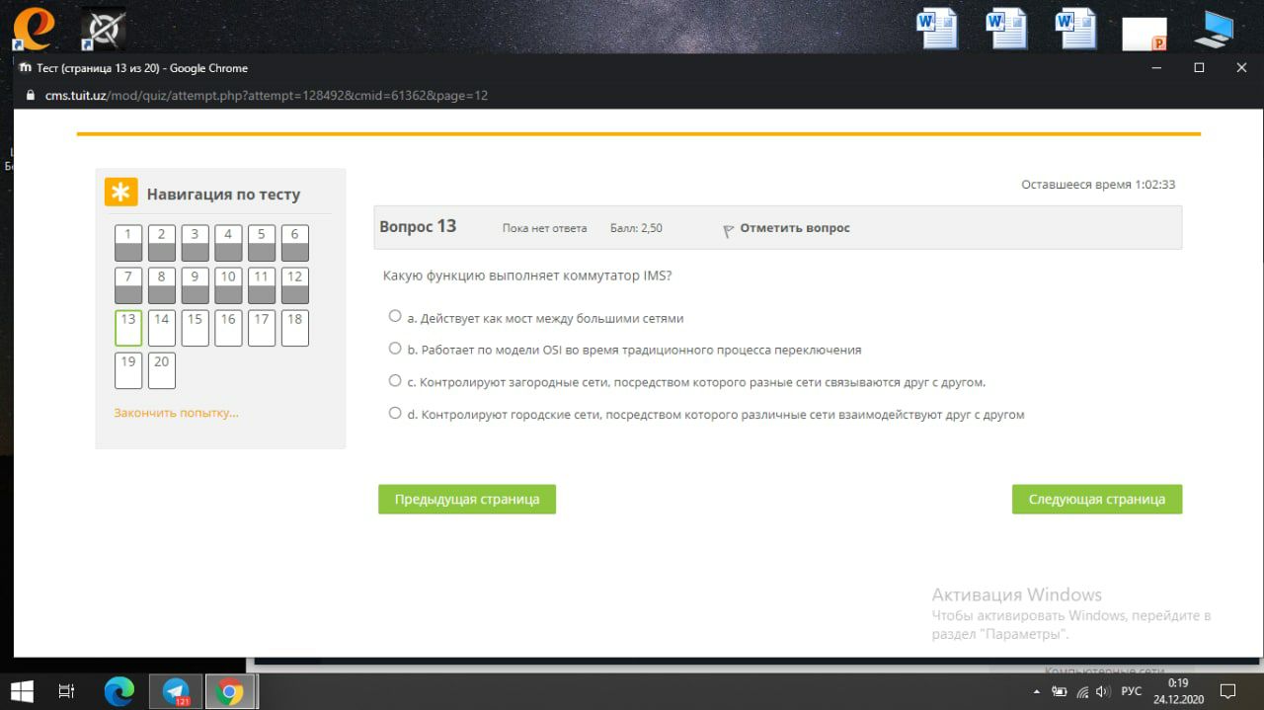Open question 16 from test navigation

point(228,328)
